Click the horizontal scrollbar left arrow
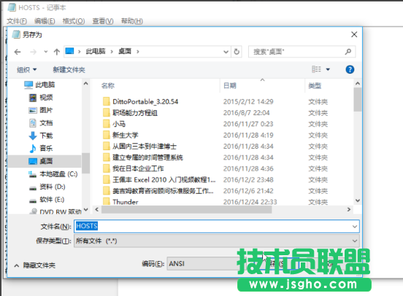 (96, 209)
